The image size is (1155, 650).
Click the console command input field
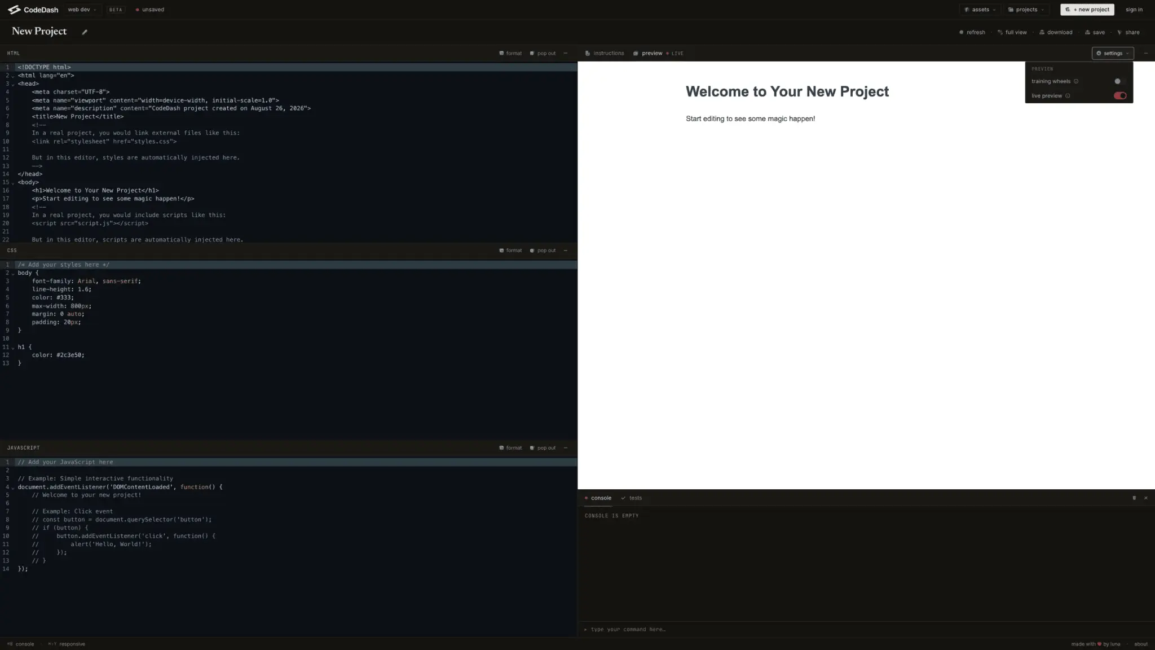point(866,629)
